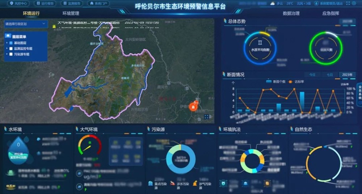Viewport: 362px width, 194px height.
Task: Click the yellow alarm bell icon on map
Action: pyautogui.click(x=54, y=26)
